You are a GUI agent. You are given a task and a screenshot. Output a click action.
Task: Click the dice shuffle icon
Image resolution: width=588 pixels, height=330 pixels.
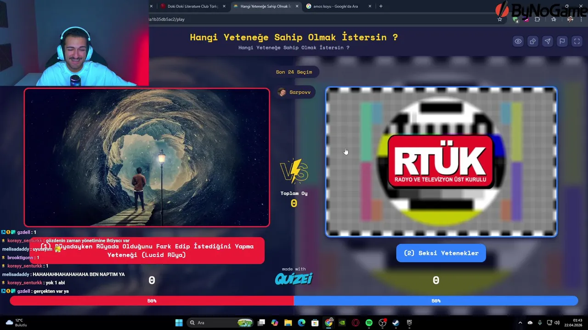(533, 41)
